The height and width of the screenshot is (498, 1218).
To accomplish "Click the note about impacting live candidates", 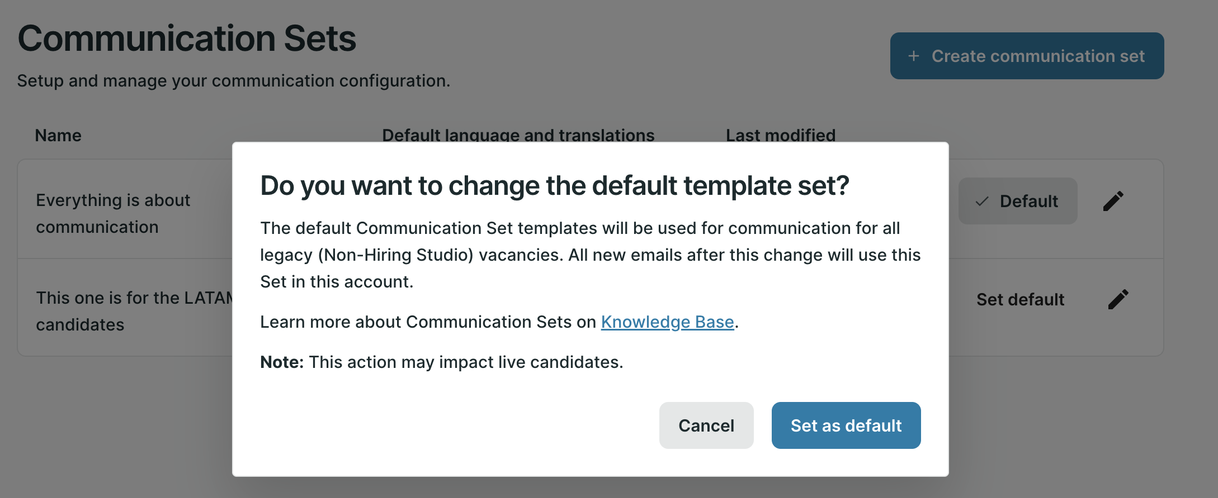I will (441, 362).
